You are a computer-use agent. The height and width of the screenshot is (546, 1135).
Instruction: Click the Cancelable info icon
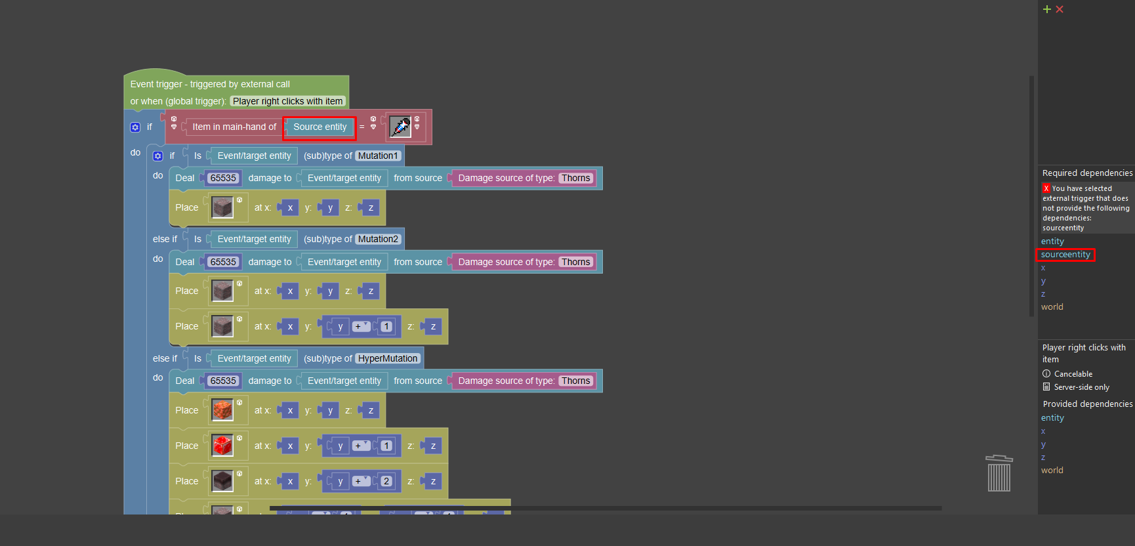pos(1046,374)
